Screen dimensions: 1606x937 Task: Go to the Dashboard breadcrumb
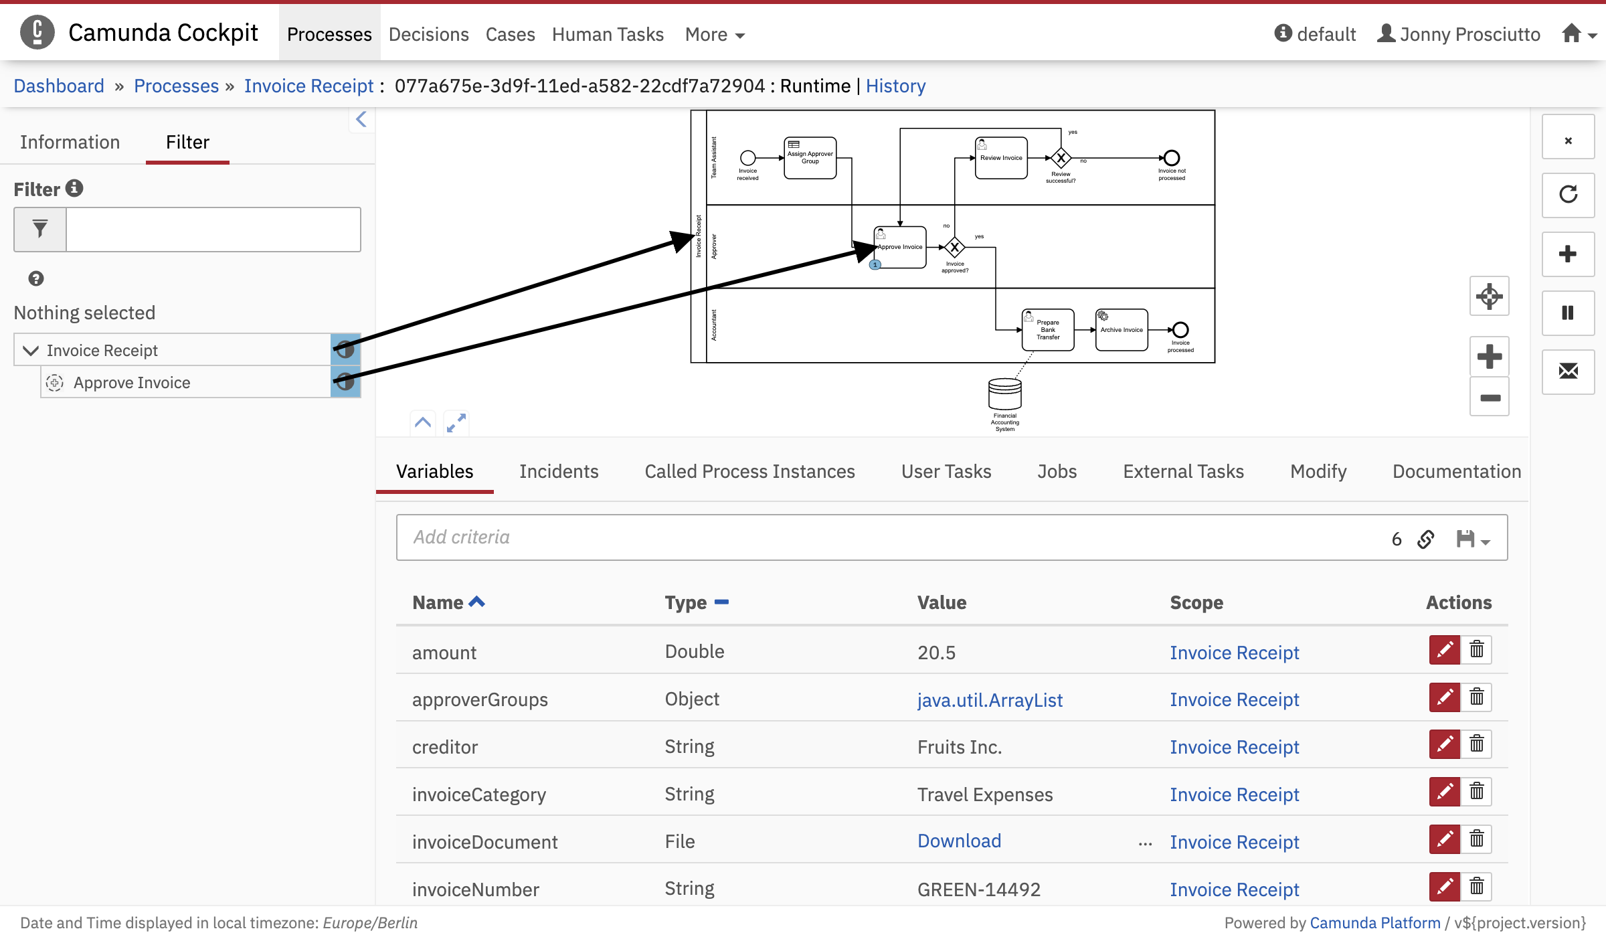tap(59, 86)
